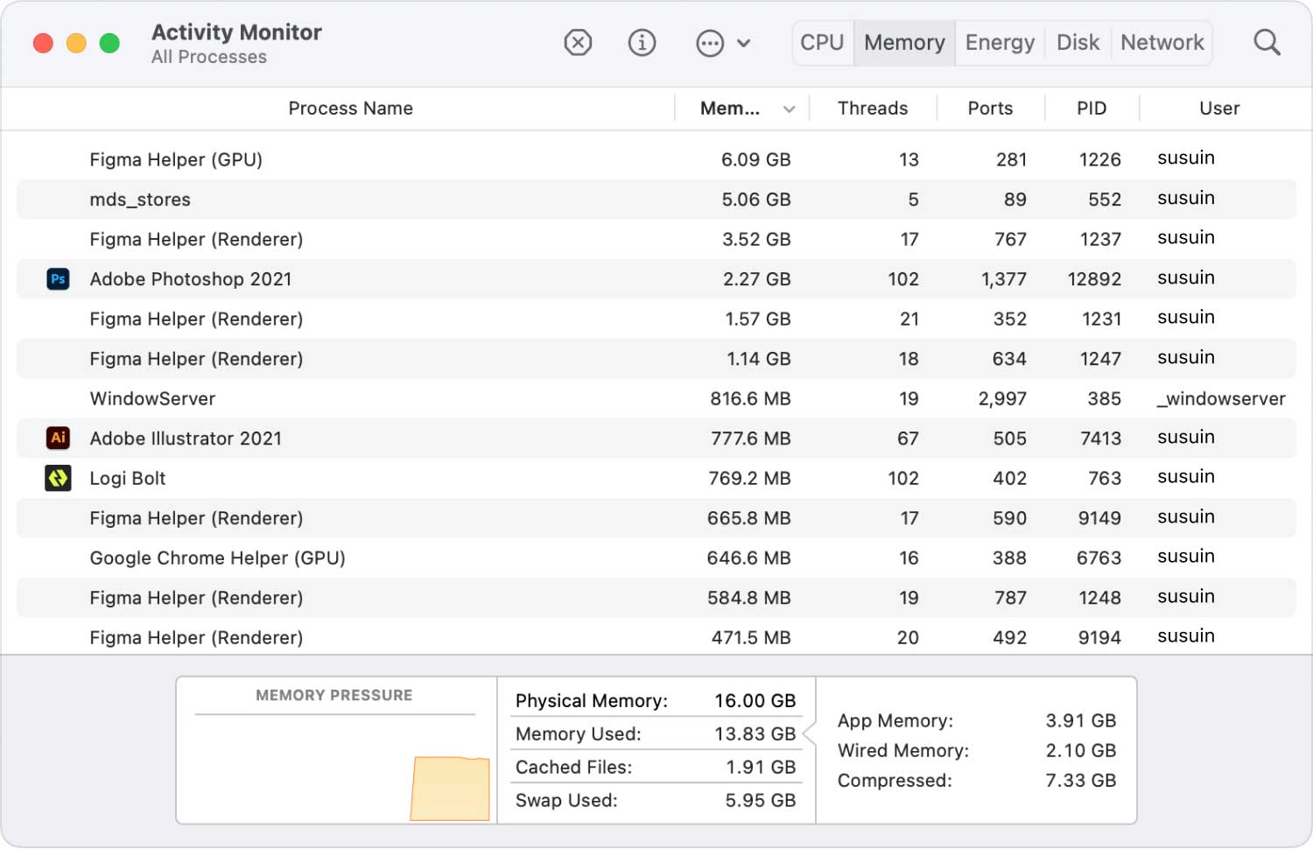Click the 5.06 GB memory value

[755, 200]
